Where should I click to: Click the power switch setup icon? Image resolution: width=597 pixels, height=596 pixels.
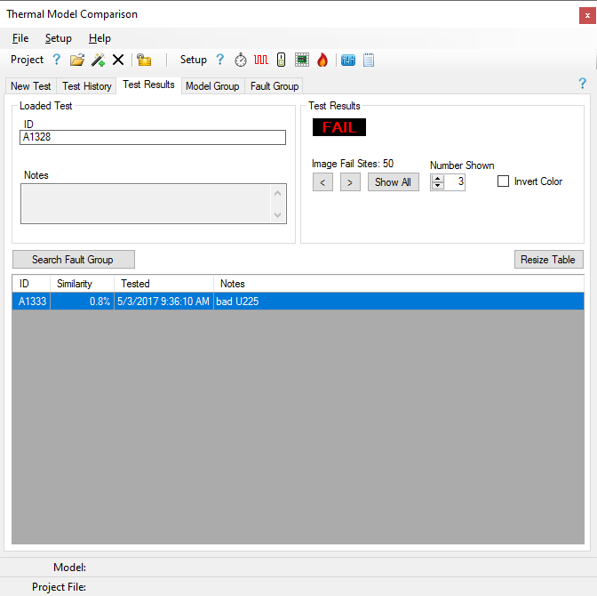pos(281,60)
